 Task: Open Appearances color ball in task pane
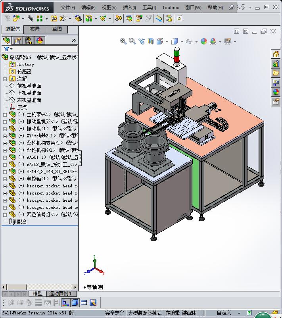pyautogui.click(x=276, y=92)
